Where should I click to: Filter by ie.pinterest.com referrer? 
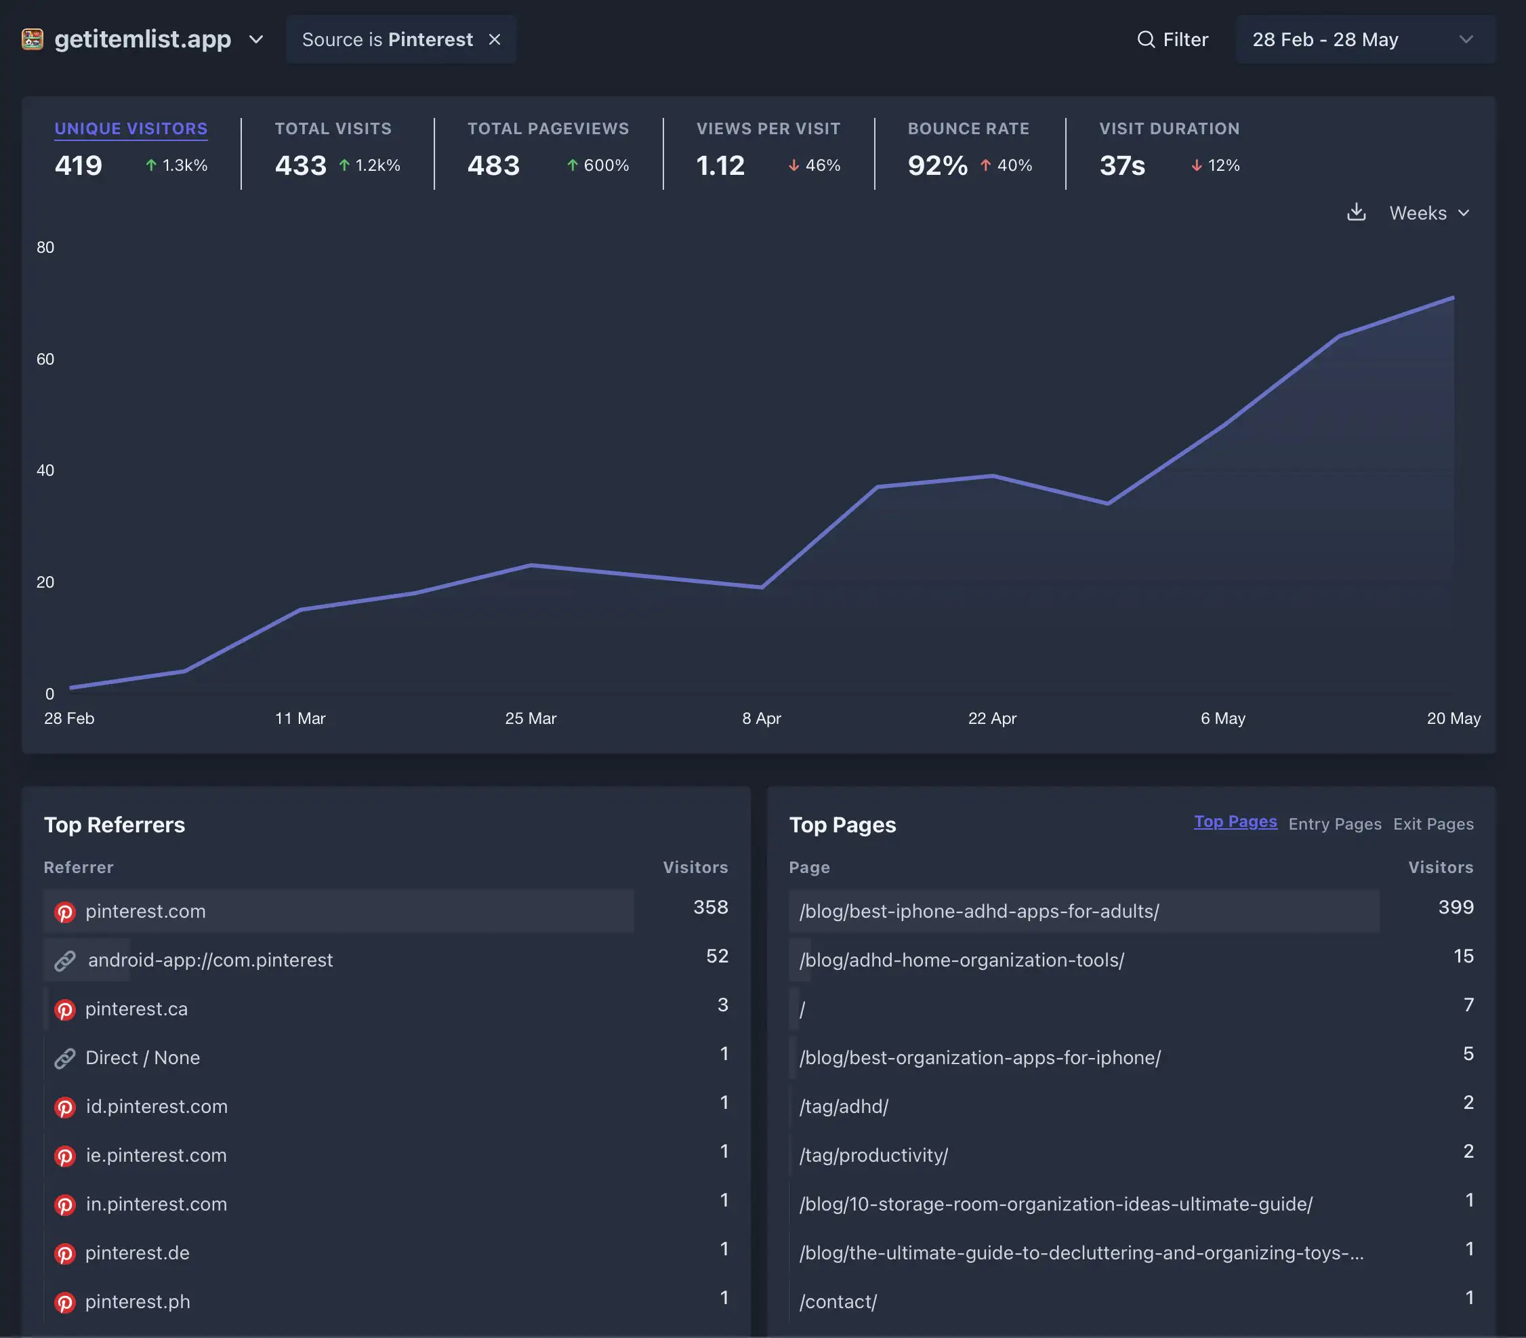click(x=155, y=1155)
